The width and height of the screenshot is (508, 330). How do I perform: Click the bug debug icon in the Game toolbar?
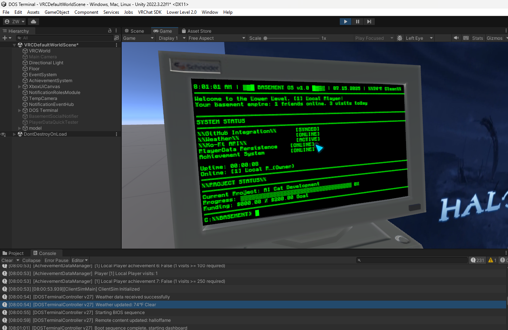(x=400, y=38)
